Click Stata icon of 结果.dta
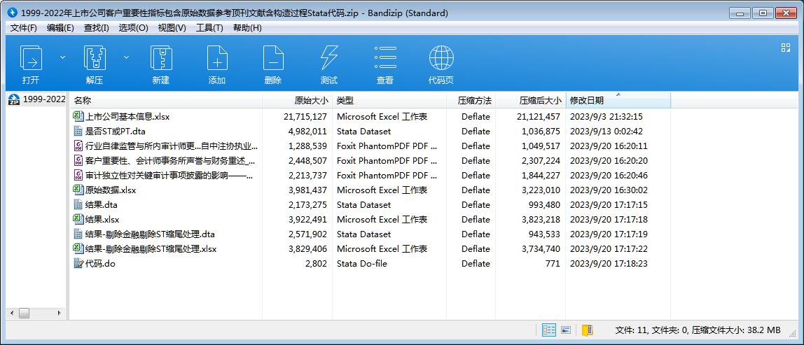The image size is (804, 345). click(78, 204)
